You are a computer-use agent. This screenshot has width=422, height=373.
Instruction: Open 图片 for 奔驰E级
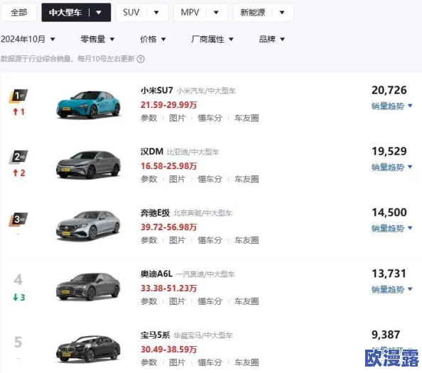[177, 240]
